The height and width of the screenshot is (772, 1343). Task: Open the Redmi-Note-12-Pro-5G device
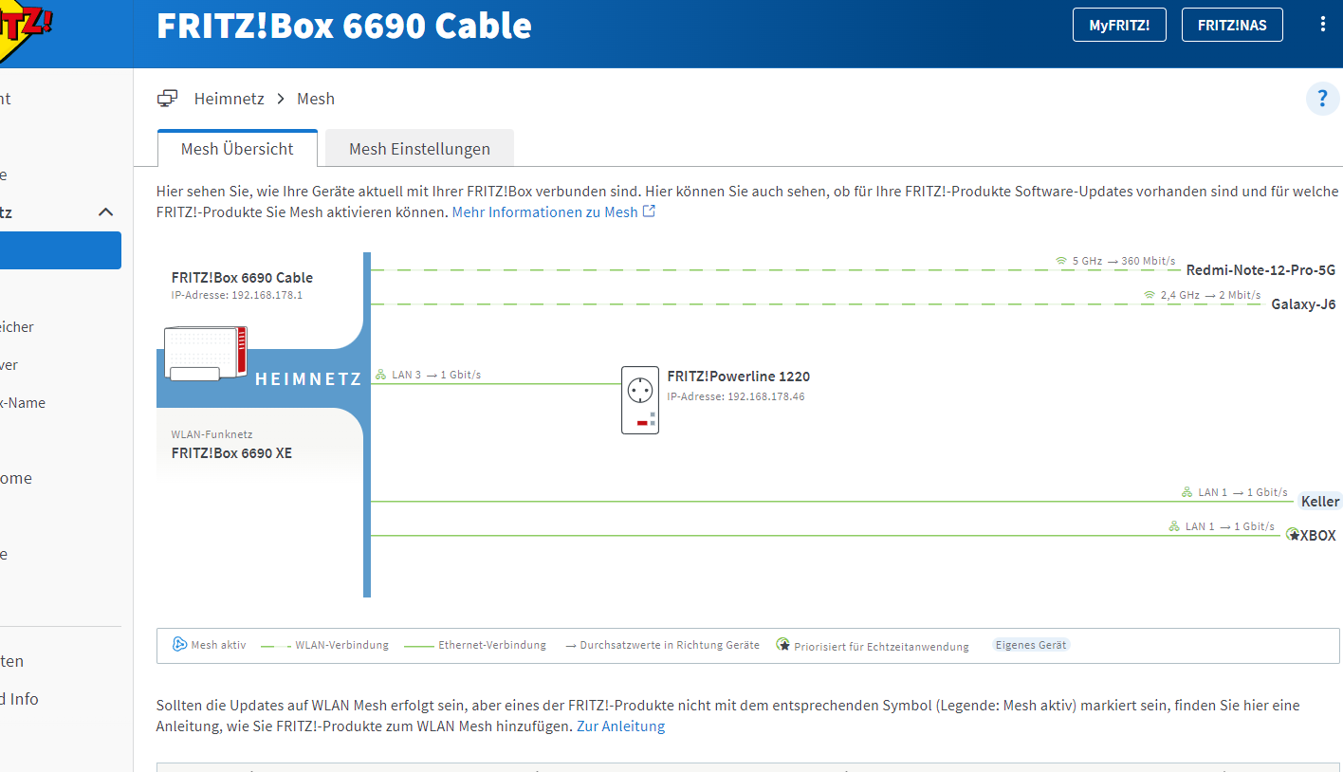[x=1260, y=270]
